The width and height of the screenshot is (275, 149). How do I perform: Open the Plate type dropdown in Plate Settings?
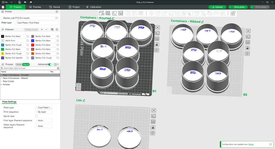click(x=44, y=108)
